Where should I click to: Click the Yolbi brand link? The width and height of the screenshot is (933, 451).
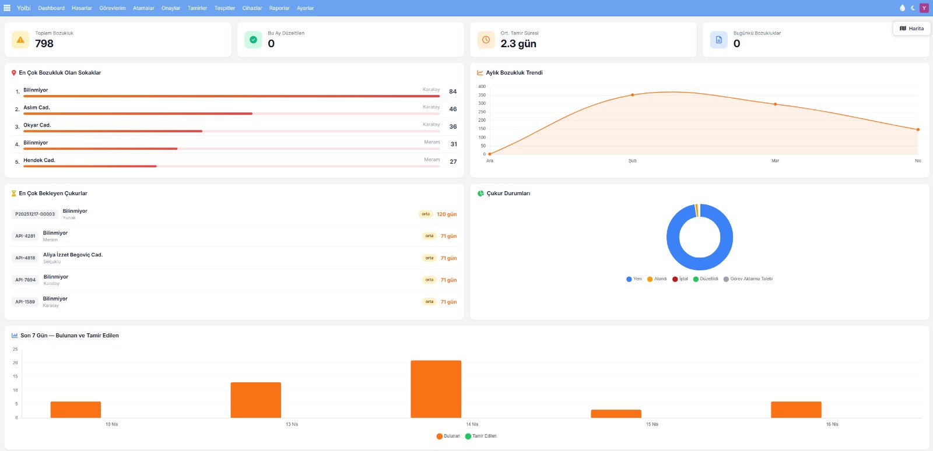pyautogui.click(x=23, y=8)
